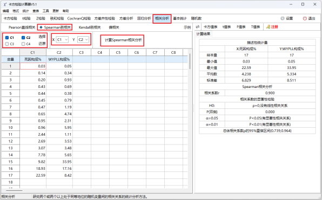Image resolution: width=322 pixels, height=200 pixels.
Task: Switch to the 随机数 tab
Action: click(196, 18)
